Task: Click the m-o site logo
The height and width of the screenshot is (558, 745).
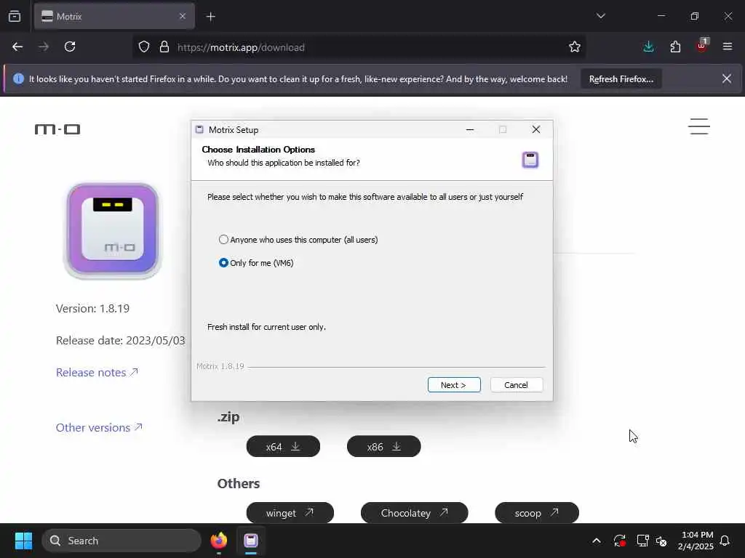Action: [x=57, y=129]
